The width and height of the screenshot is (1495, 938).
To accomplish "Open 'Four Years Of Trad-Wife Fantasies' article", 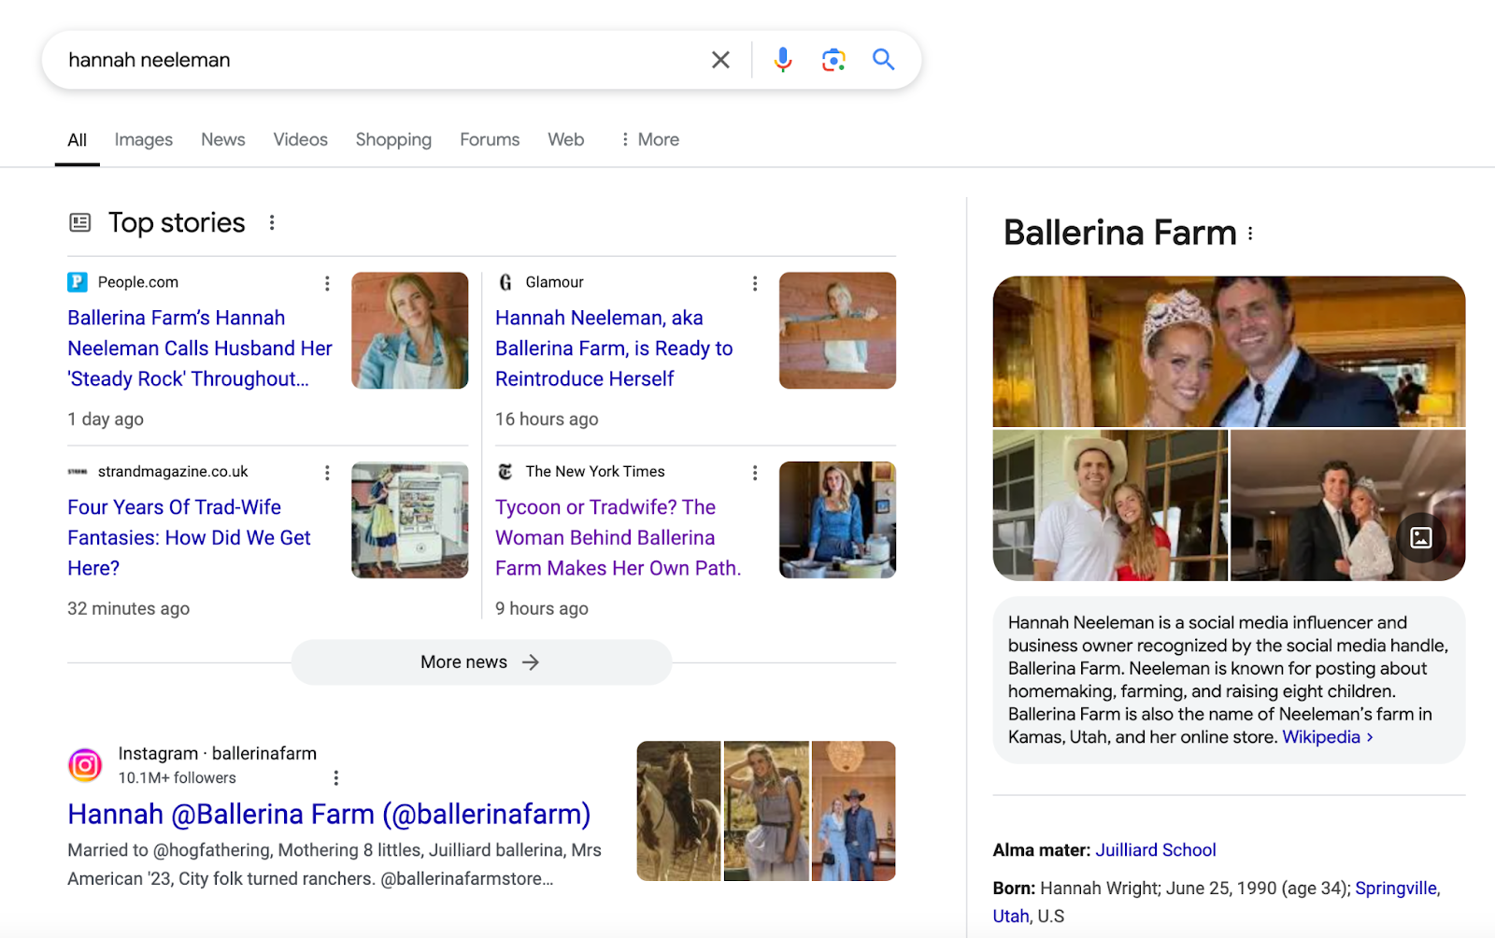I will click(x=189, y=537).
